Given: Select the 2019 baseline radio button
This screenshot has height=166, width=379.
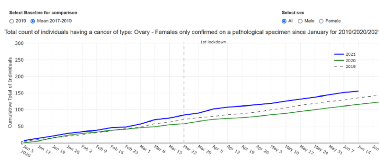Looking at the screenshot, I should (12, 21).
